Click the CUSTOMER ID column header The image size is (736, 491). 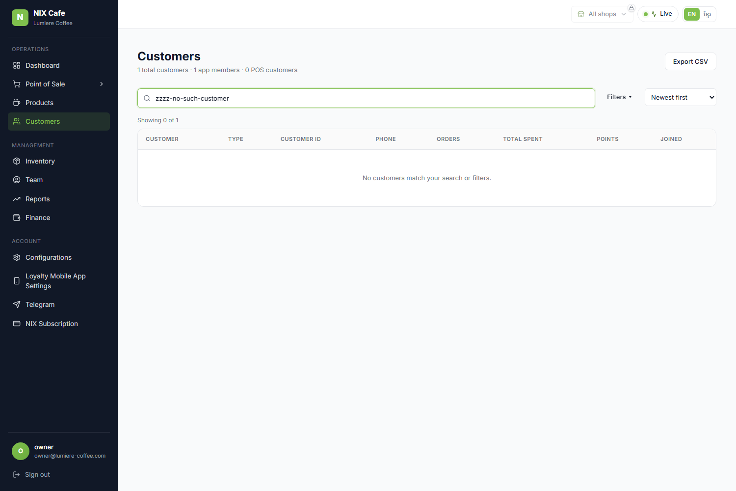click(x=300, y=139)
